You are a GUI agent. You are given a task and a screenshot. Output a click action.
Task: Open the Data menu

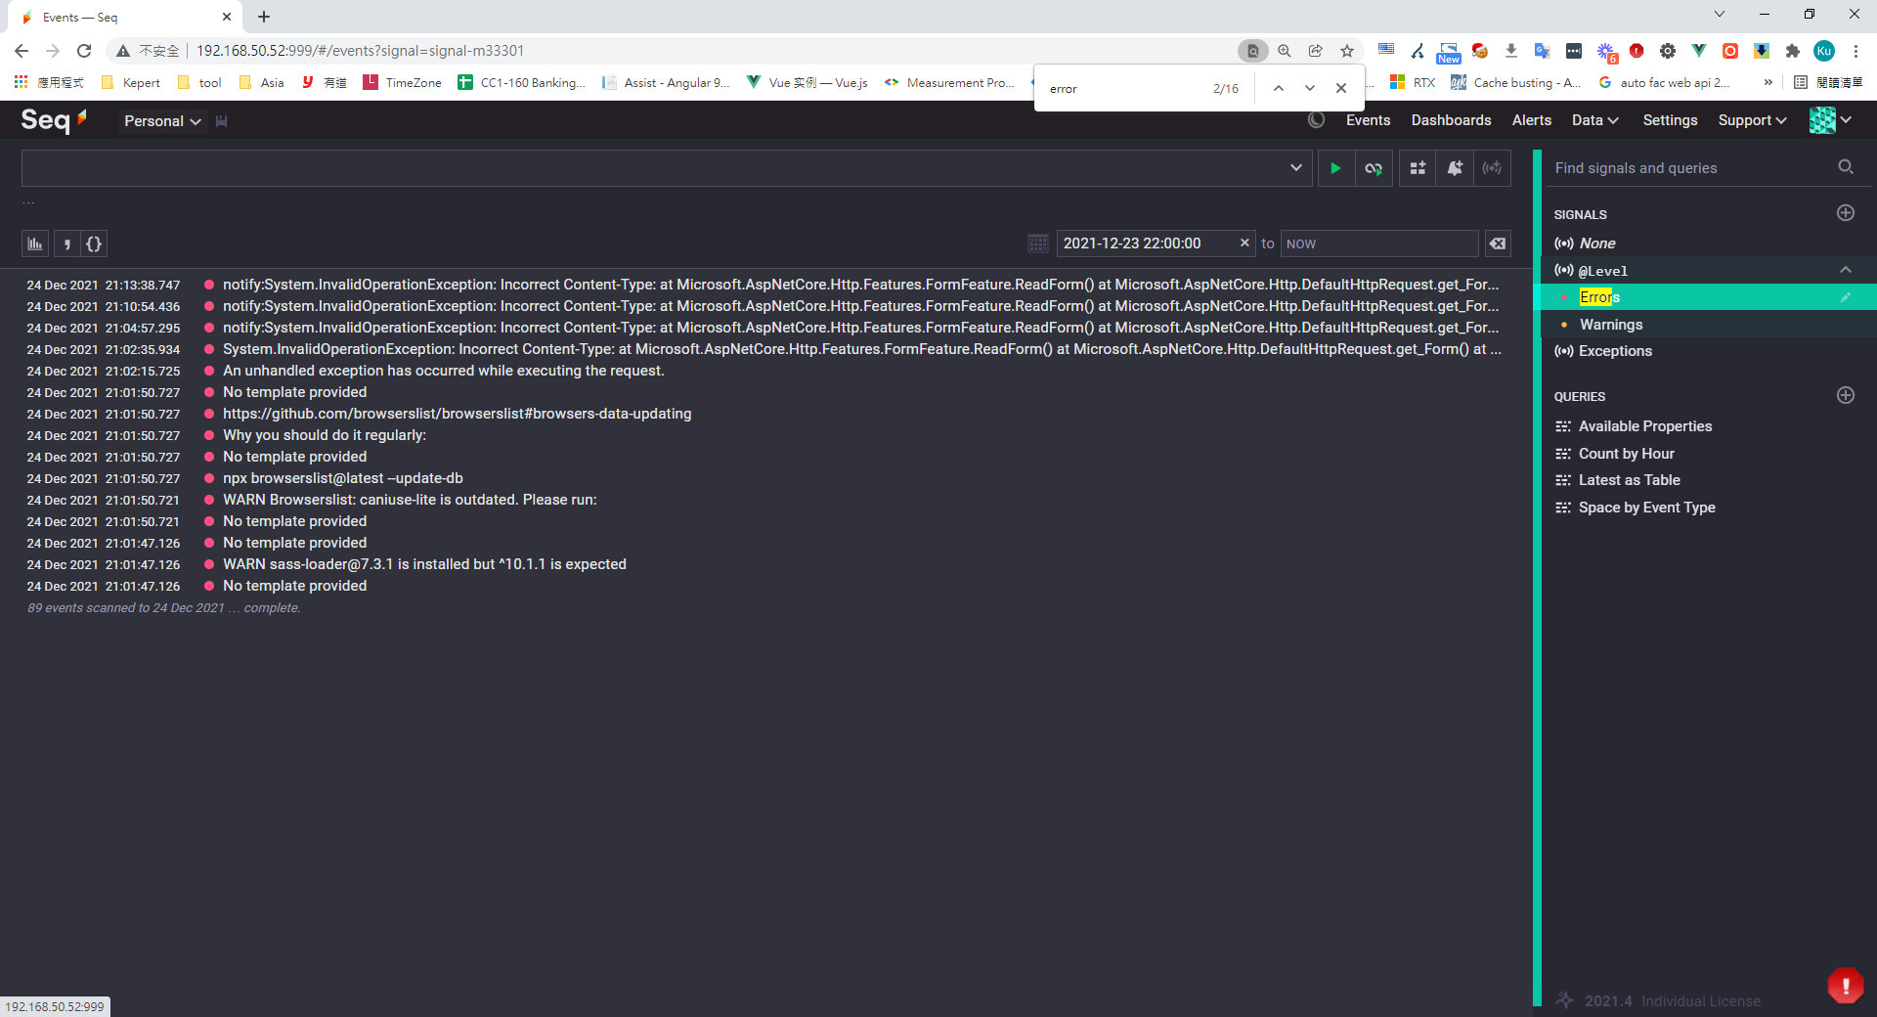click(1594, 120)
